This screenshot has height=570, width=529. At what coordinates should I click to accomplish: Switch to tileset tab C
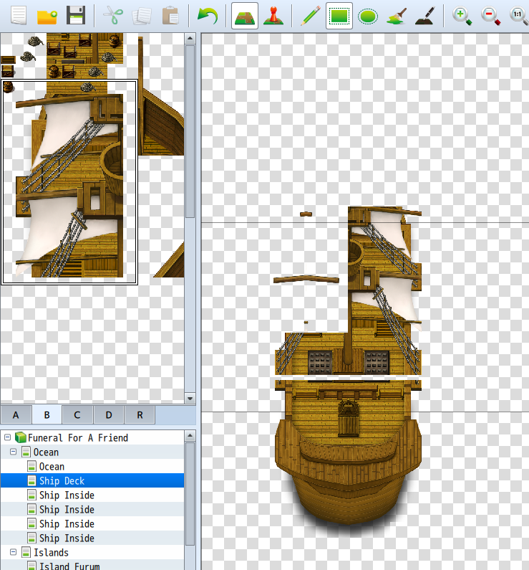(77, 415)
